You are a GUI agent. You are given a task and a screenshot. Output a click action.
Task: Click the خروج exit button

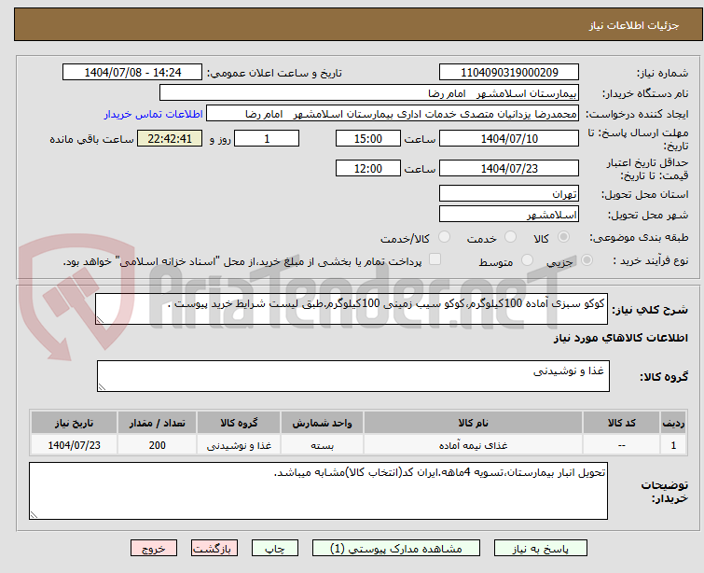(154, 549)
